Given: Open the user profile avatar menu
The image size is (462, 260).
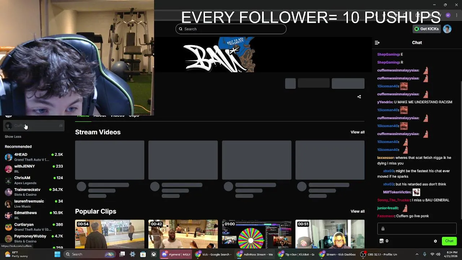Looking at the screenshot, I should [447, 29].
